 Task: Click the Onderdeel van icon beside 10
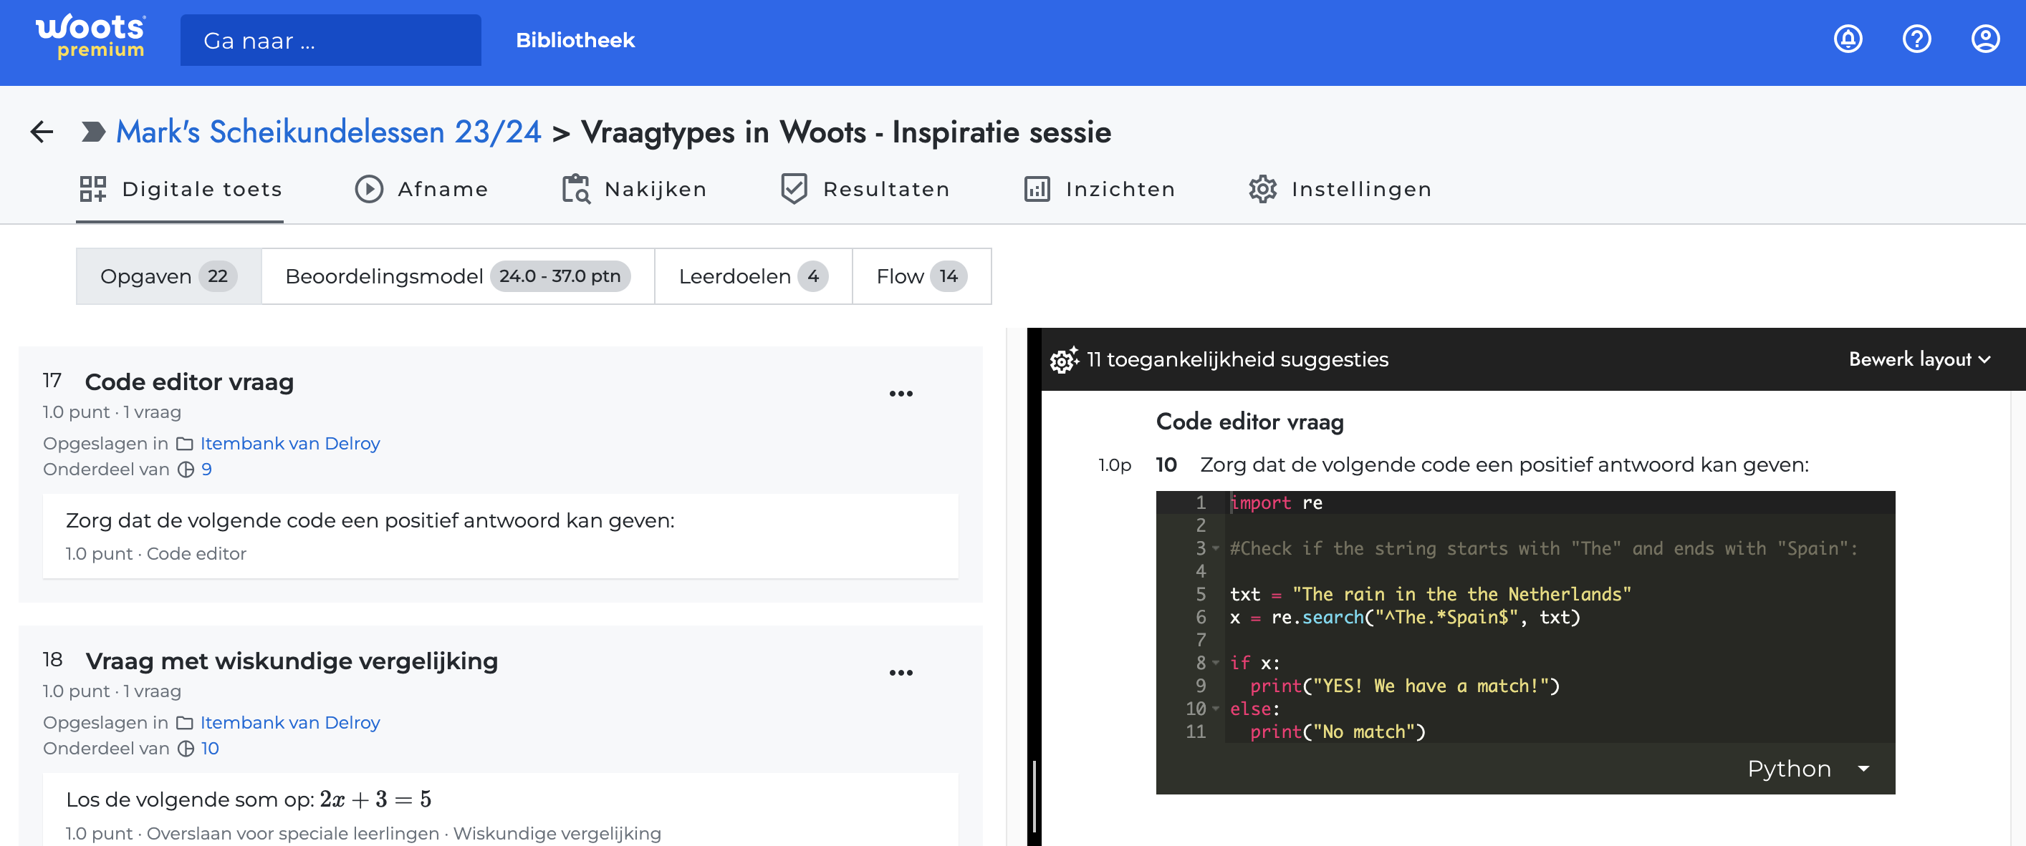pyautogui.click(x=186, y=749)
